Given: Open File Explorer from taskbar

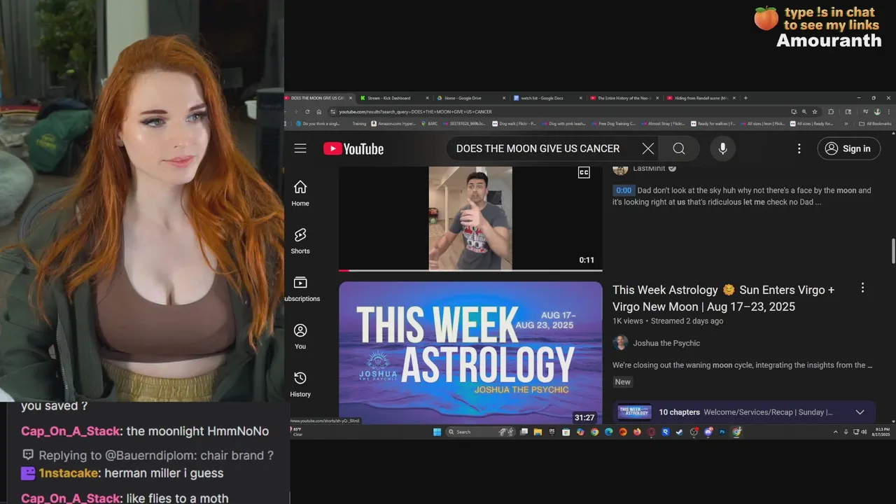Looking at the screenshot, I should pos(538,432).
